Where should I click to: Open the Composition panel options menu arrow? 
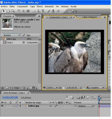(105, 17)
